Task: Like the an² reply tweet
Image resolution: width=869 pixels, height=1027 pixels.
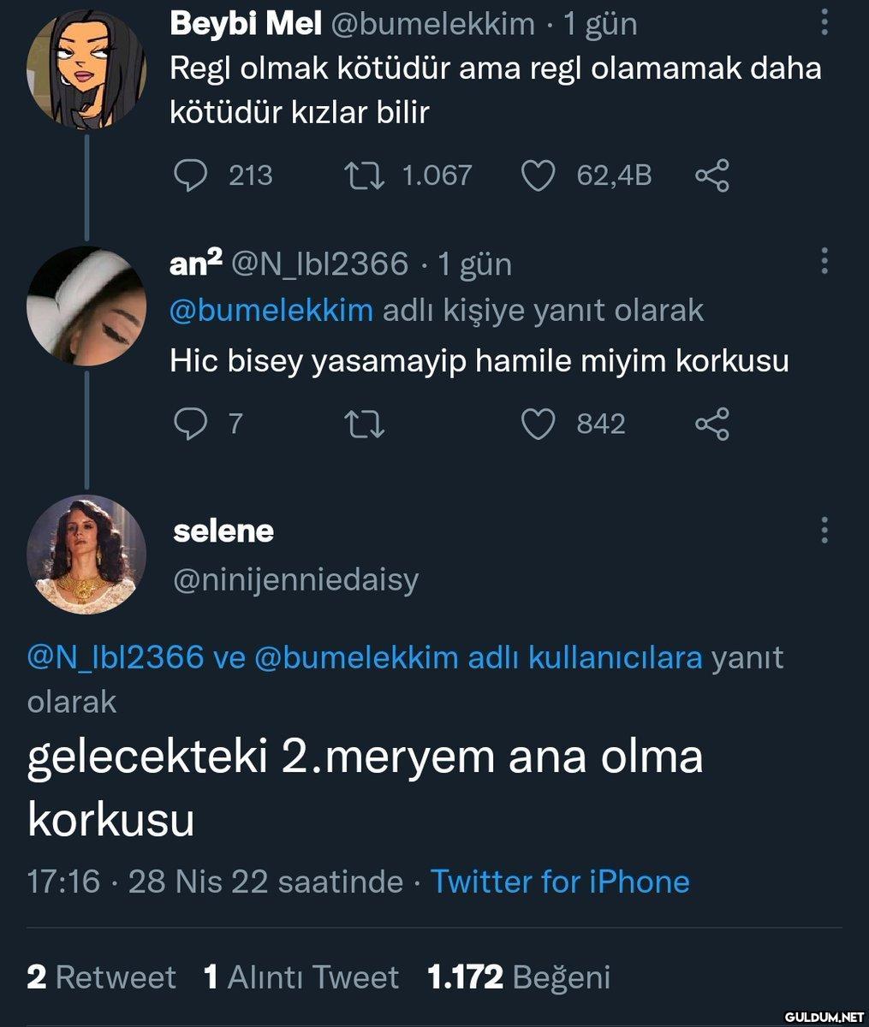Action: (x=538, y=424)
